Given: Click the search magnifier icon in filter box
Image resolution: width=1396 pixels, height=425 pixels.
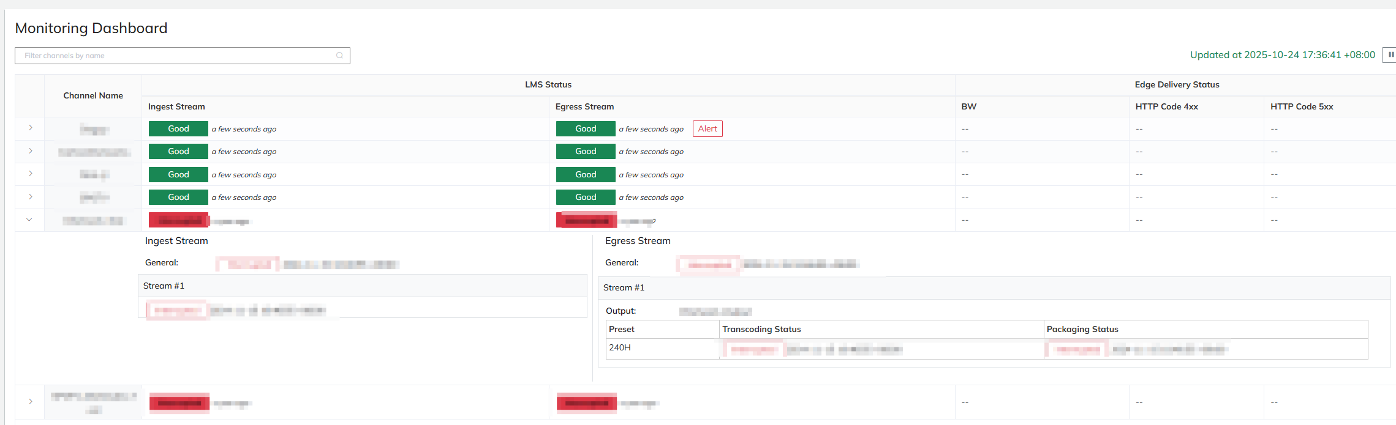Looking at the screenshot, I should click(x=339, y=56).
